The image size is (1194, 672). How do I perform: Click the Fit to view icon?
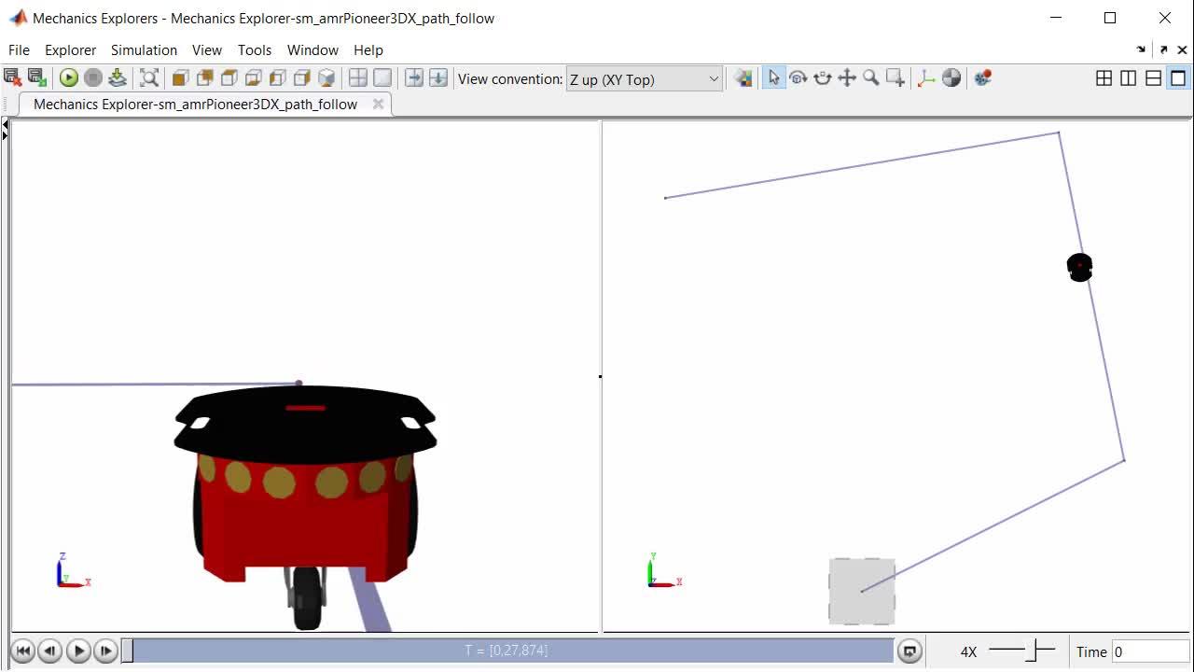(149, 77)
